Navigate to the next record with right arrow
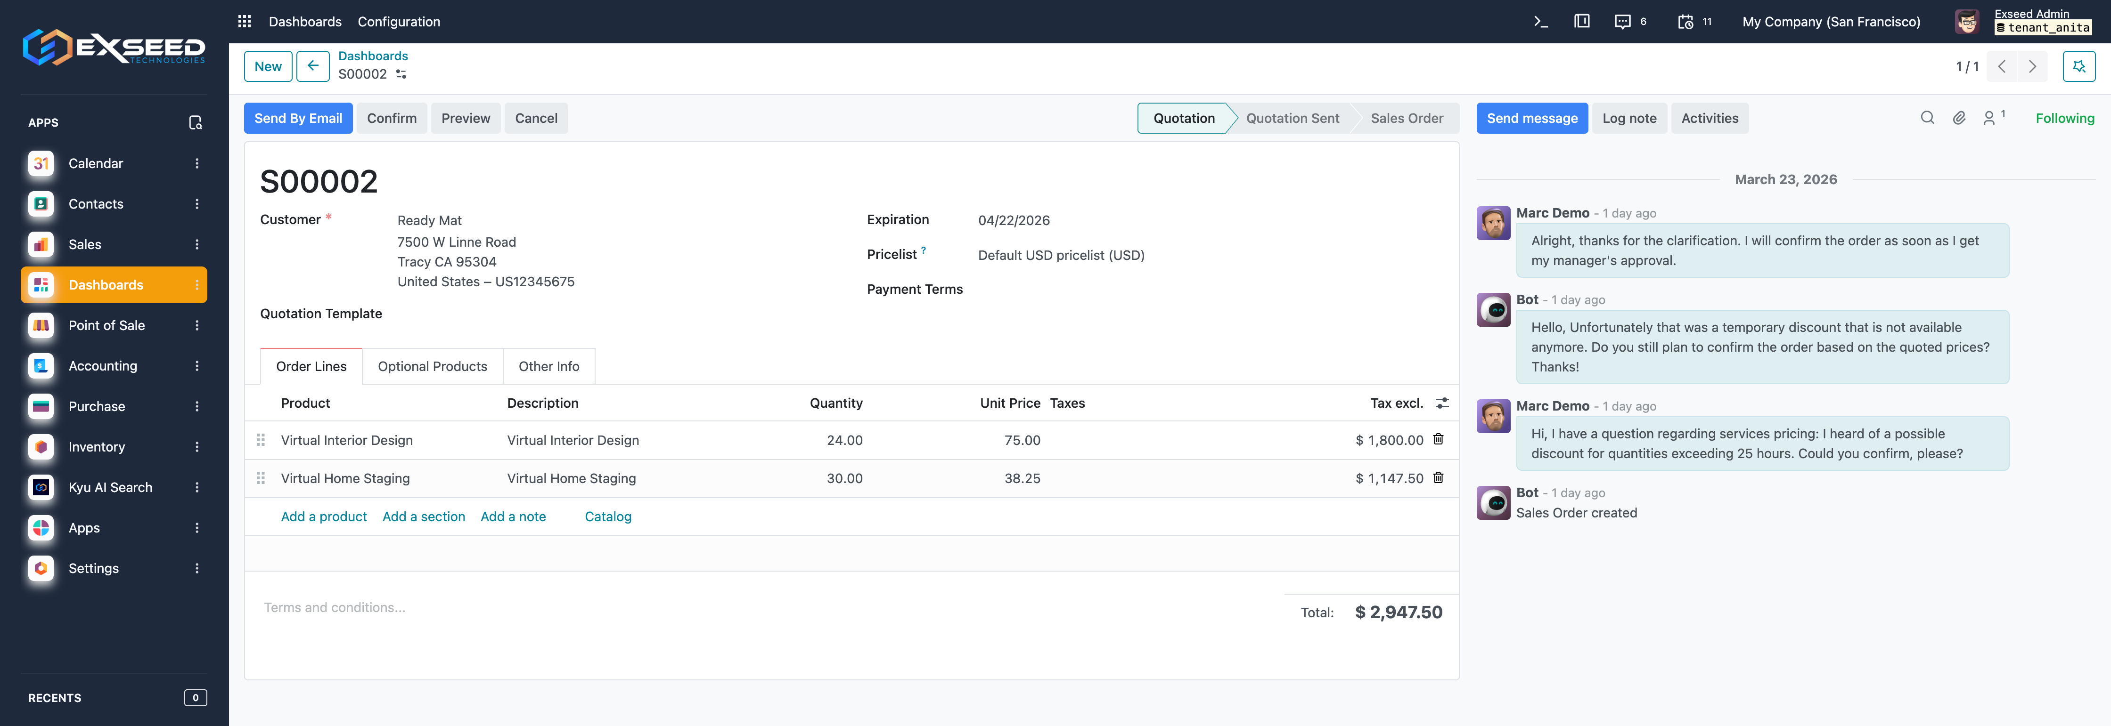 (2032, 66)
